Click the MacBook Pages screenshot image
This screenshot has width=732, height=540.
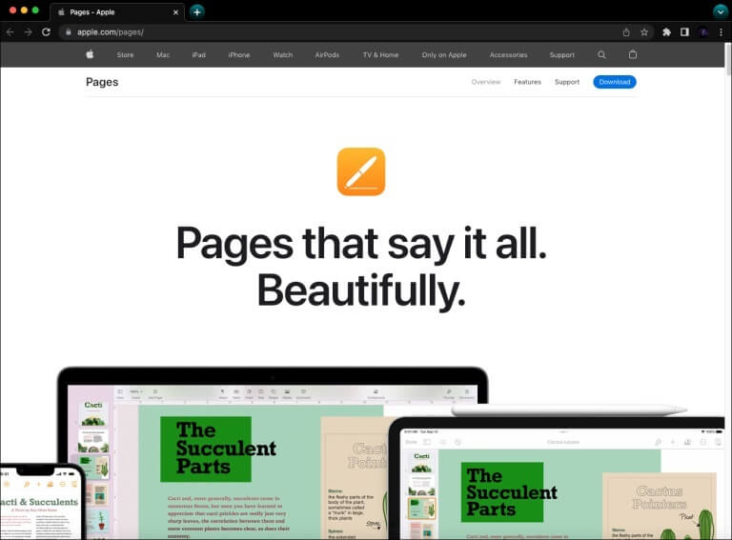tap(273, 453)
